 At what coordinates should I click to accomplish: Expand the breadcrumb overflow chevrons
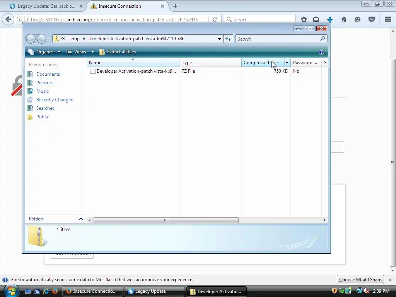pos(63,39)
